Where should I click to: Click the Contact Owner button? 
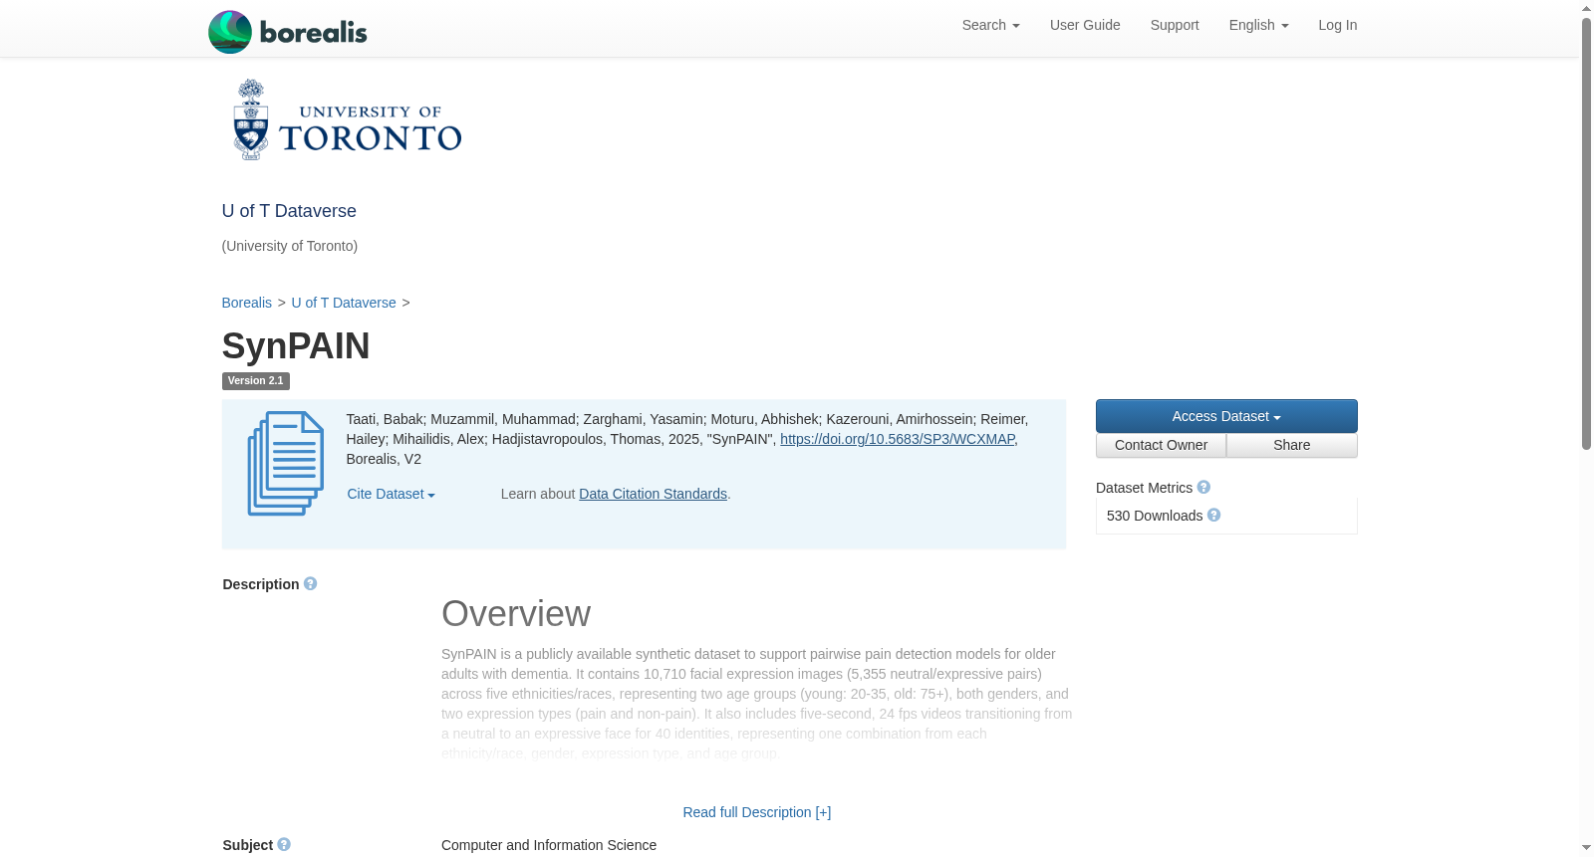[x=1161, y=446]
